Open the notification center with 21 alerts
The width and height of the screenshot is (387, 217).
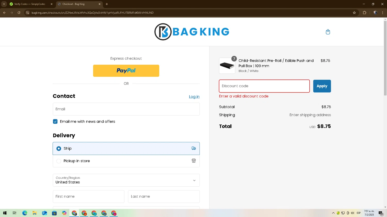click(381, 213)
